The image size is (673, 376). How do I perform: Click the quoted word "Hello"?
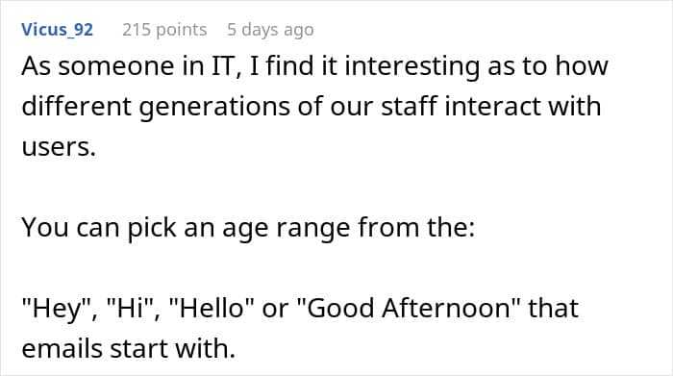point(212,308)
